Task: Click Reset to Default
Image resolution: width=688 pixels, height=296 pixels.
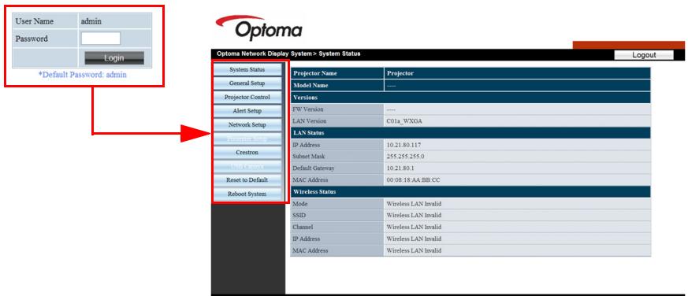Action: pos(247,180)
